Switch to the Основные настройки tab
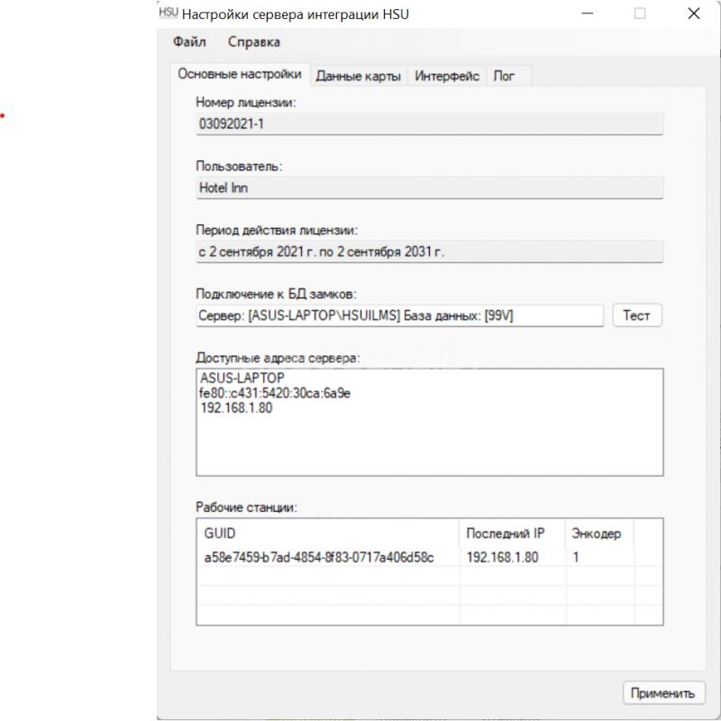This screenshot has height=721, width=721. click(x=240, y=74)
